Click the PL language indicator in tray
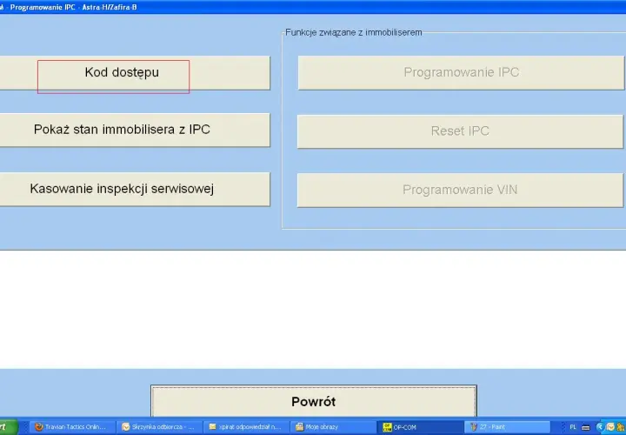 573,427
